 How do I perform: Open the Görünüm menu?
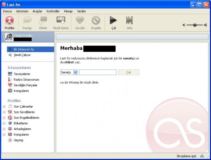22,11
